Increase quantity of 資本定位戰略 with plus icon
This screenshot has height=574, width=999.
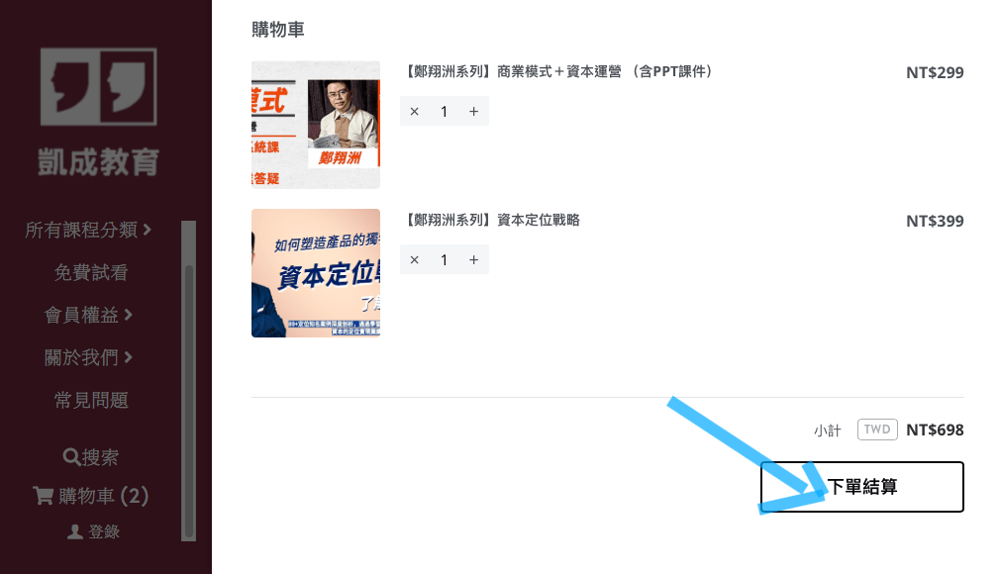[x=473, y=260]
